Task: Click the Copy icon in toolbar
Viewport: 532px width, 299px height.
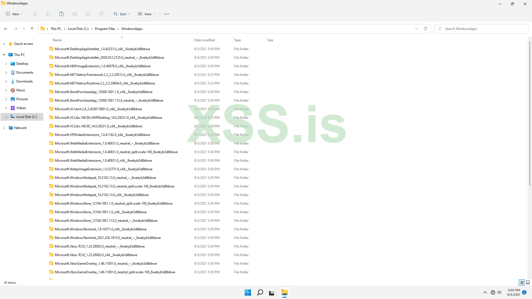Action: pyautogui.click(x=48, y=14)
